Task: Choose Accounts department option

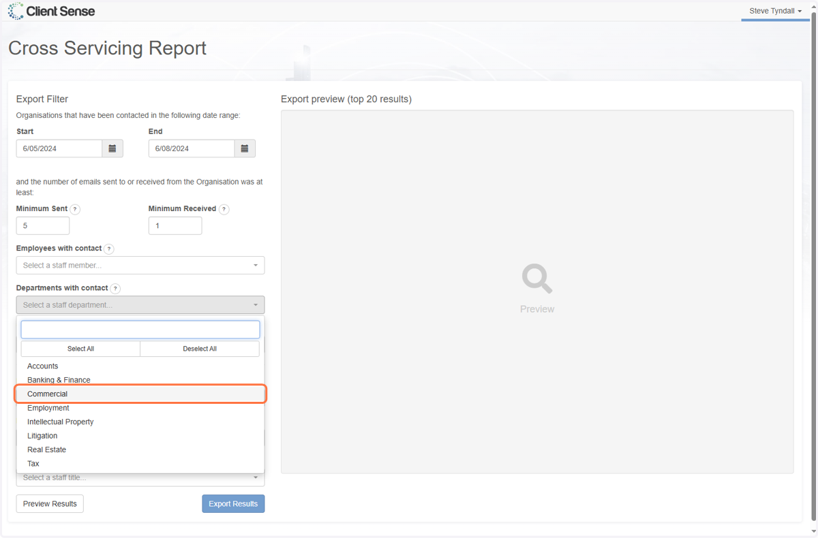Action: (140, 366)
